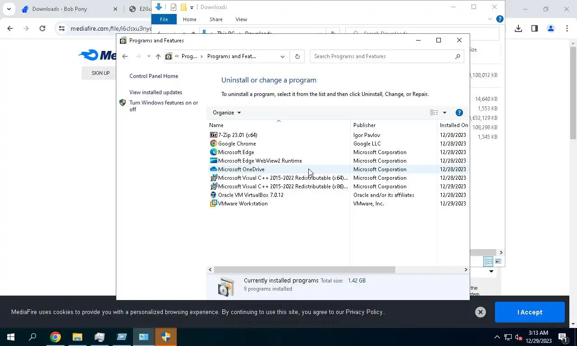Viewport: 577px width, 346px height.
Task: Switch Downloads window to large icons view
Action: coord(498,261)
